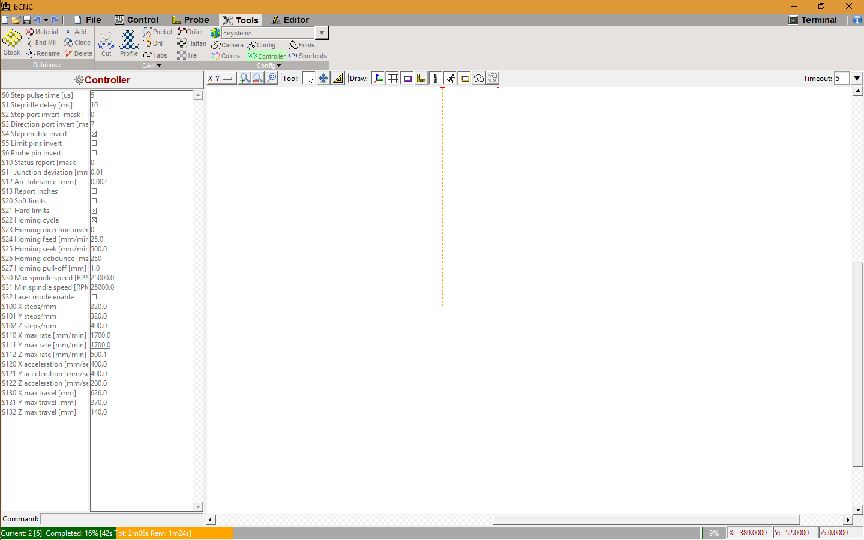
Task: Click into the Command input field
Action: click(122, 519)
